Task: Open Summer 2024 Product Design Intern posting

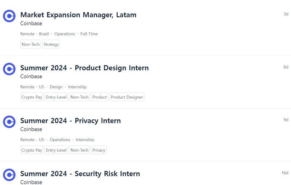Action: pyautogui.click(x=84, y=68)
